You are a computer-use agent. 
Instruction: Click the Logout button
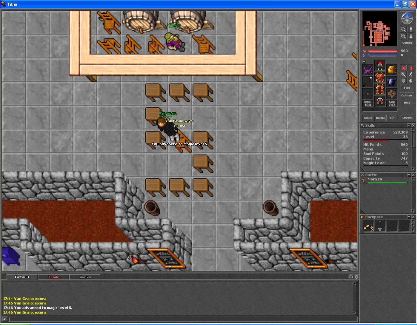pyautogui.click(x=407, y=118)
